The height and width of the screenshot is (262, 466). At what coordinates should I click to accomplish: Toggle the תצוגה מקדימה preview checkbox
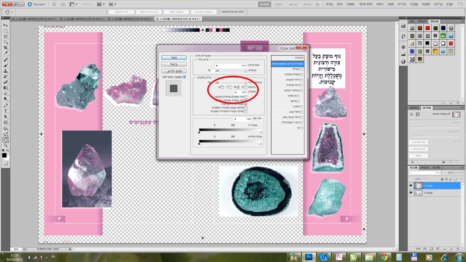click(x=184, y=77)
